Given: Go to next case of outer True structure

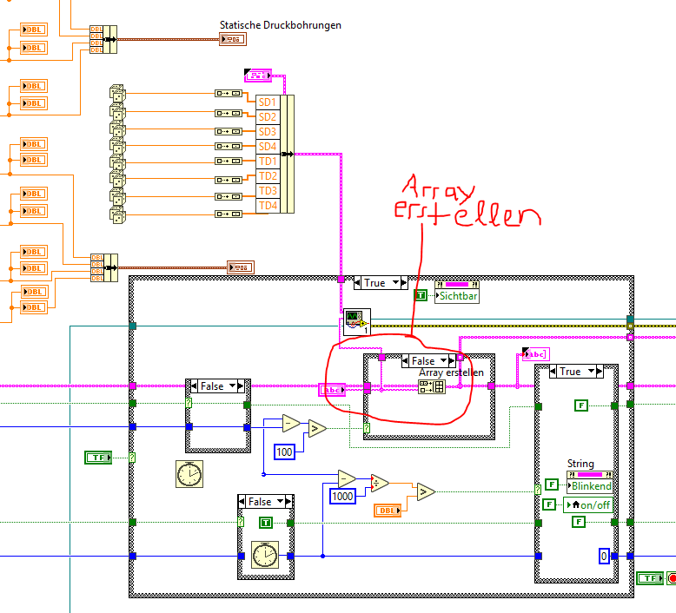Looking at the screenshot, I should pos(404,282).
